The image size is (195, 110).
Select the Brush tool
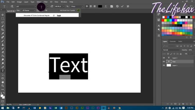(x=3, y=41)
